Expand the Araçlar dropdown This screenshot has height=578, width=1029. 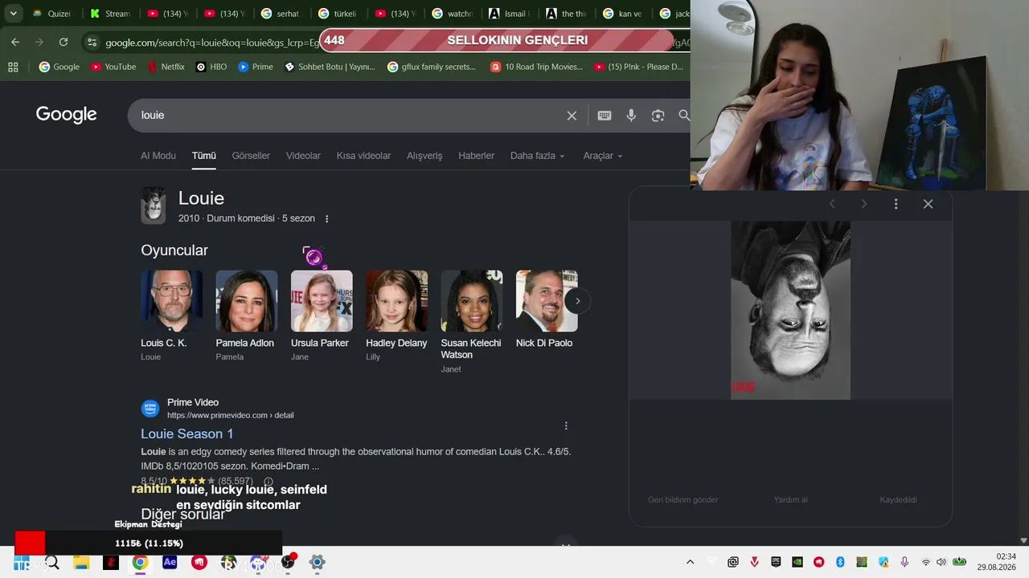(603, 156)
